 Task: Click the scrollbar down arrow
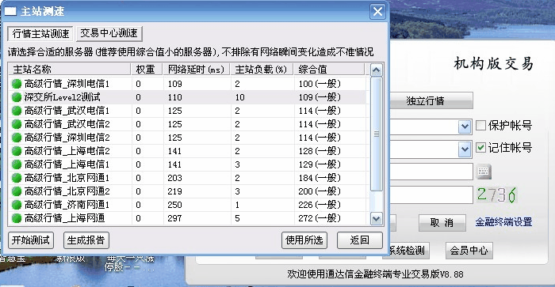376,218
